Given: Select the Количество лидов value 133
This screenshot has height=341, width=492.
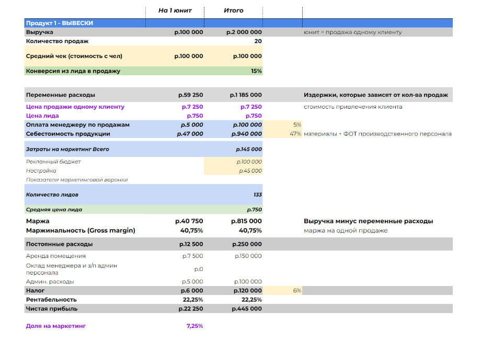Looking at the screenshot, I should (x=257, y=195).
